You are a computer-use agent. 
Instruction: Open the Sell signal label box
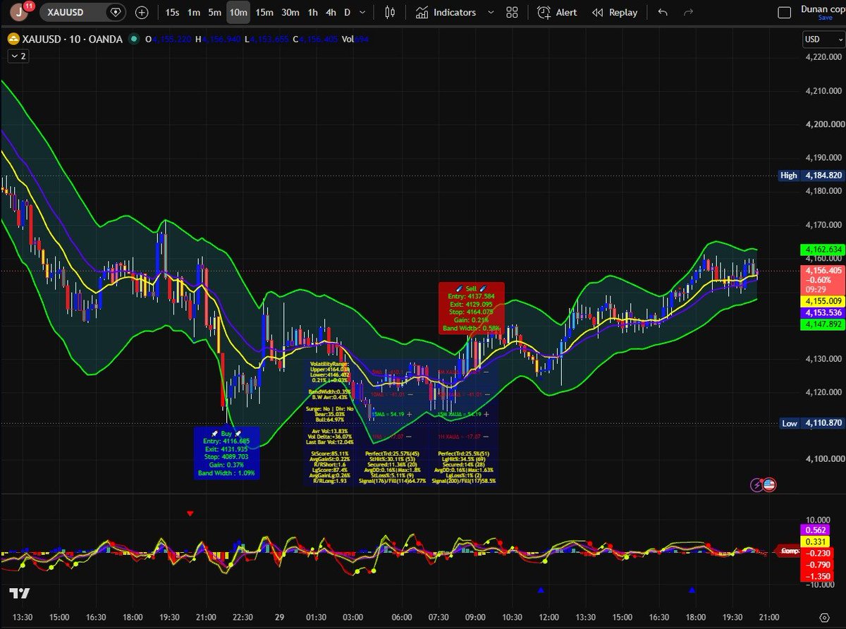[472, 307]
